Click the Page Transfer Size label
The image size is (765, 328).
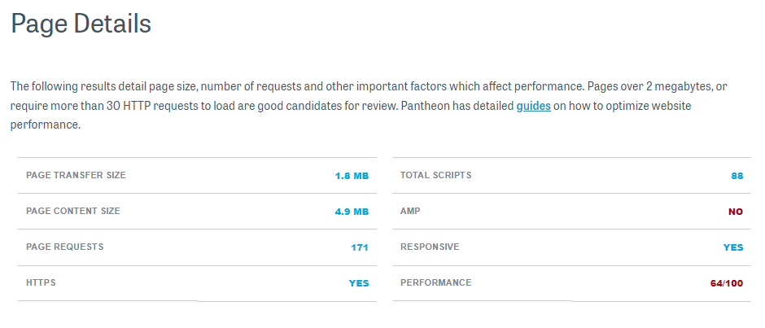(76, 175)
